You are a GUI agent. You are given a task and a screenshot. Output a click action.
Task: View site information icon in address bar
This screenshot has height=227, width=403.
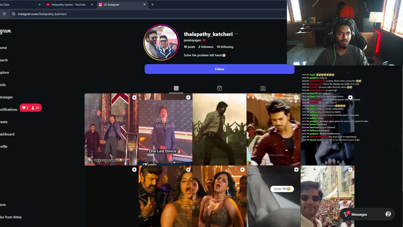(13, 14)
